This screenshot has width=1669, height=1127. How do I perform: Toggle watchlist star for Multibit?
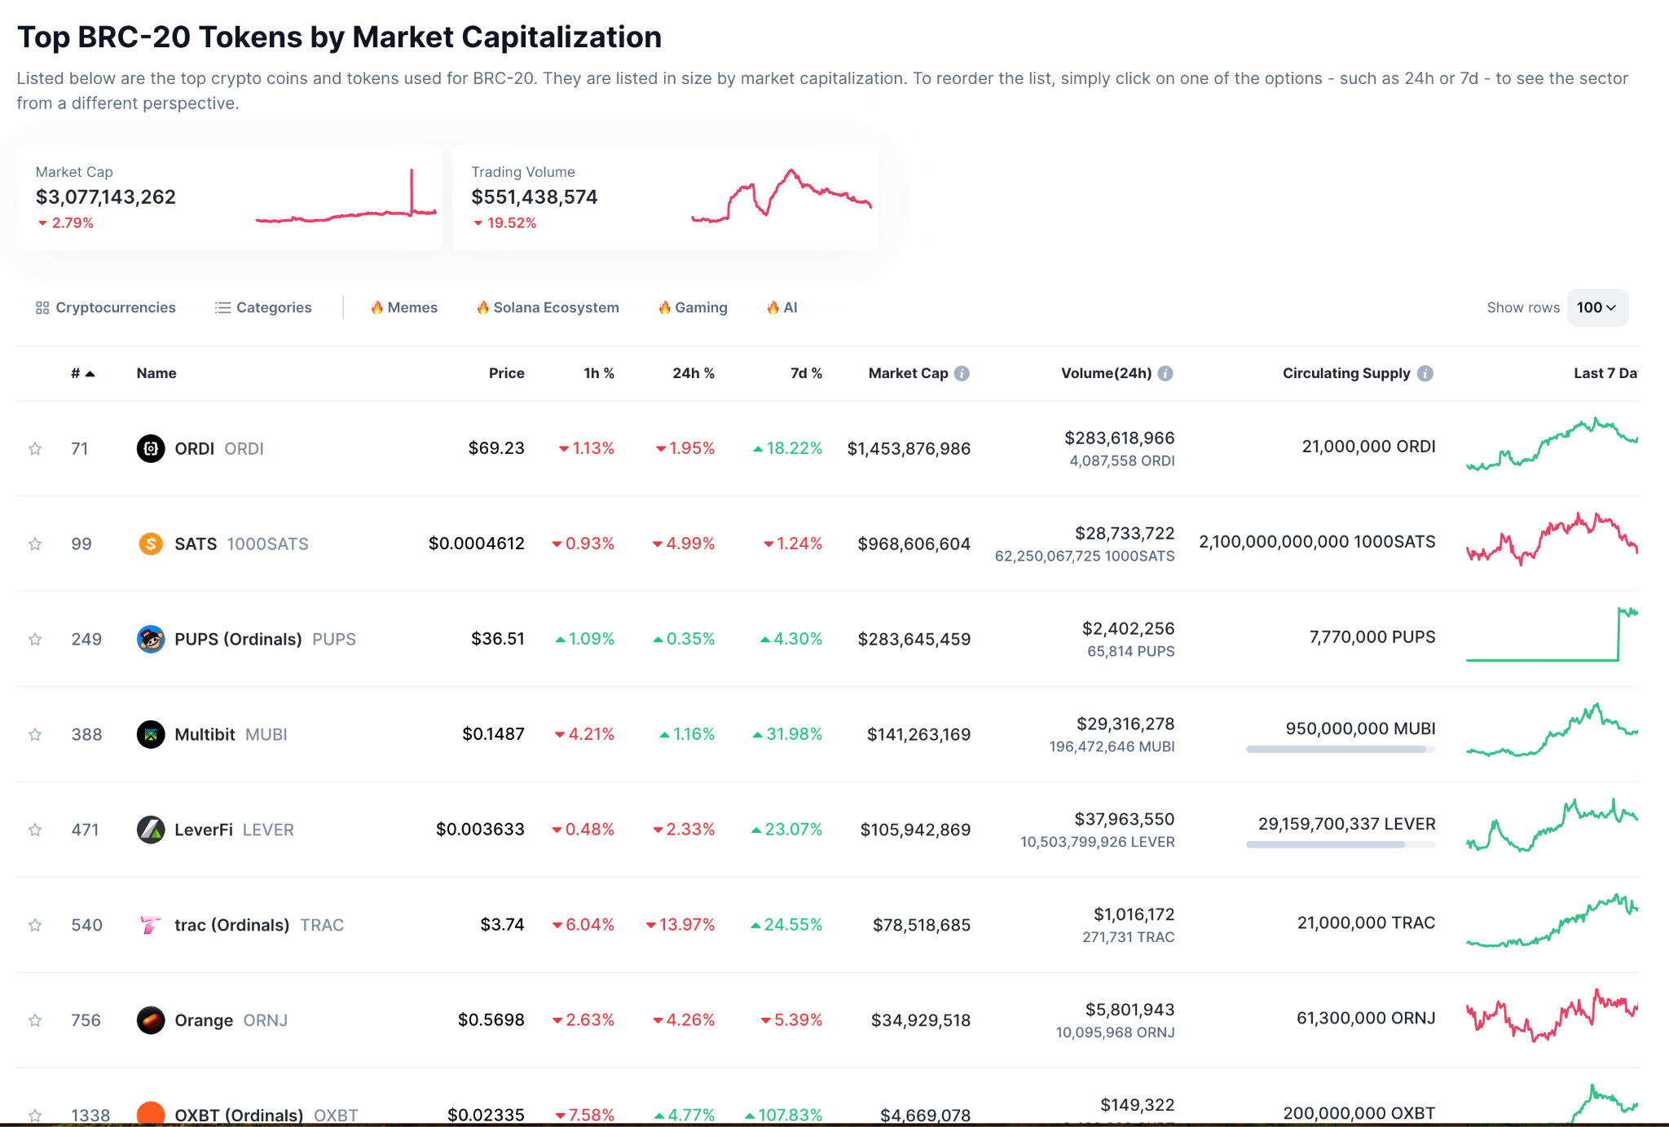tap(35, 734)
